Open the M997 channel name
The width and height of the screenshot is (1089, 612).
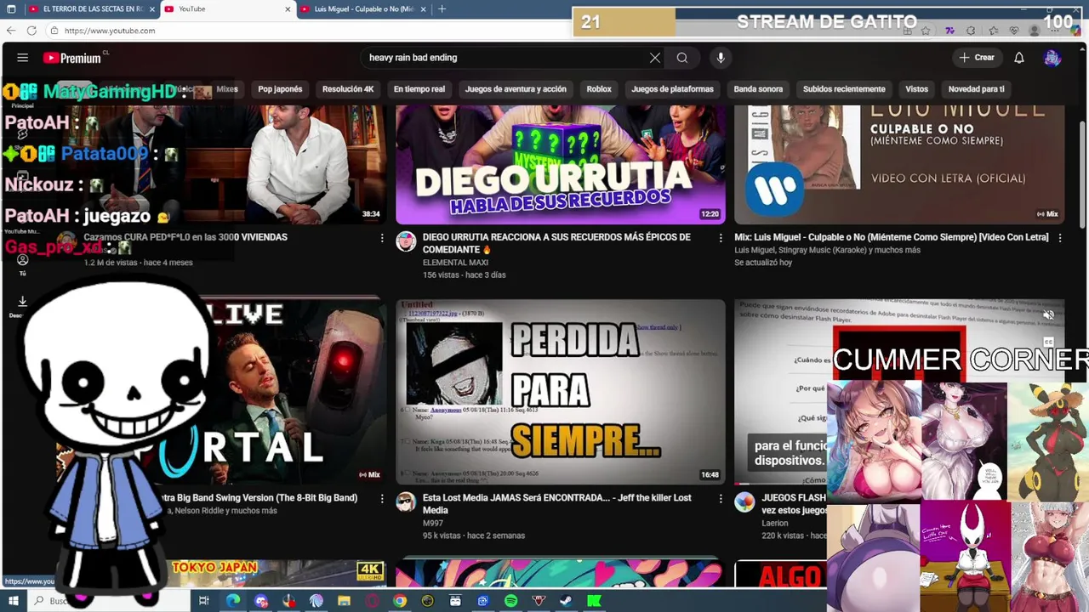pyautogui.click(x=434, y=524)
